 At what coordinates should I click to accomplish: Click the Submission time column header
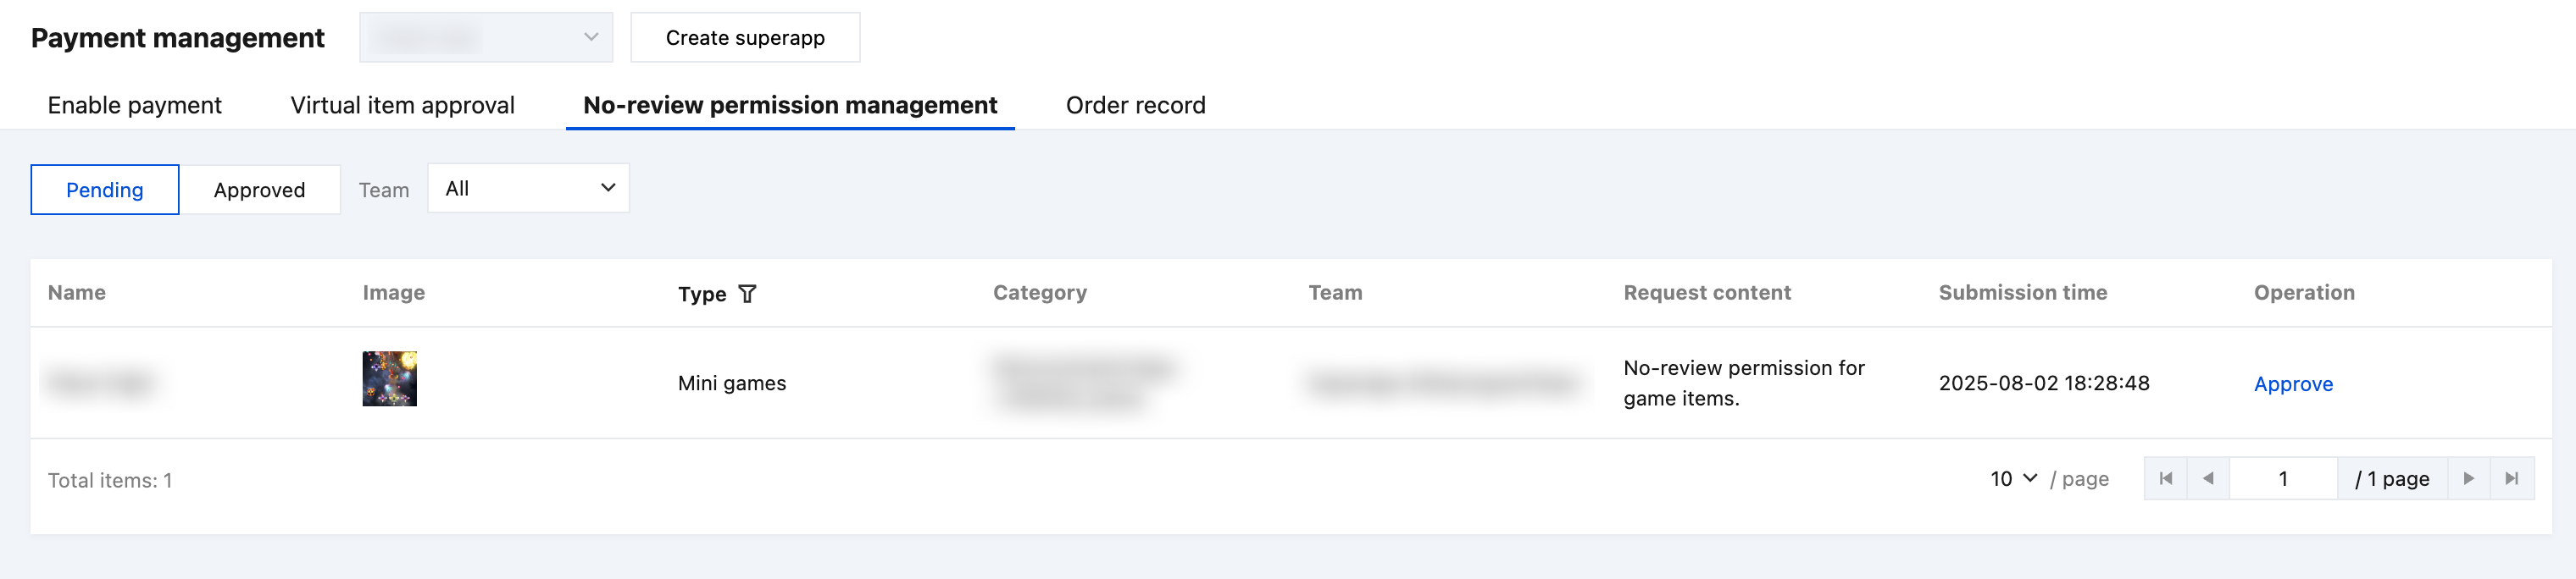[x=2022, y=293]
